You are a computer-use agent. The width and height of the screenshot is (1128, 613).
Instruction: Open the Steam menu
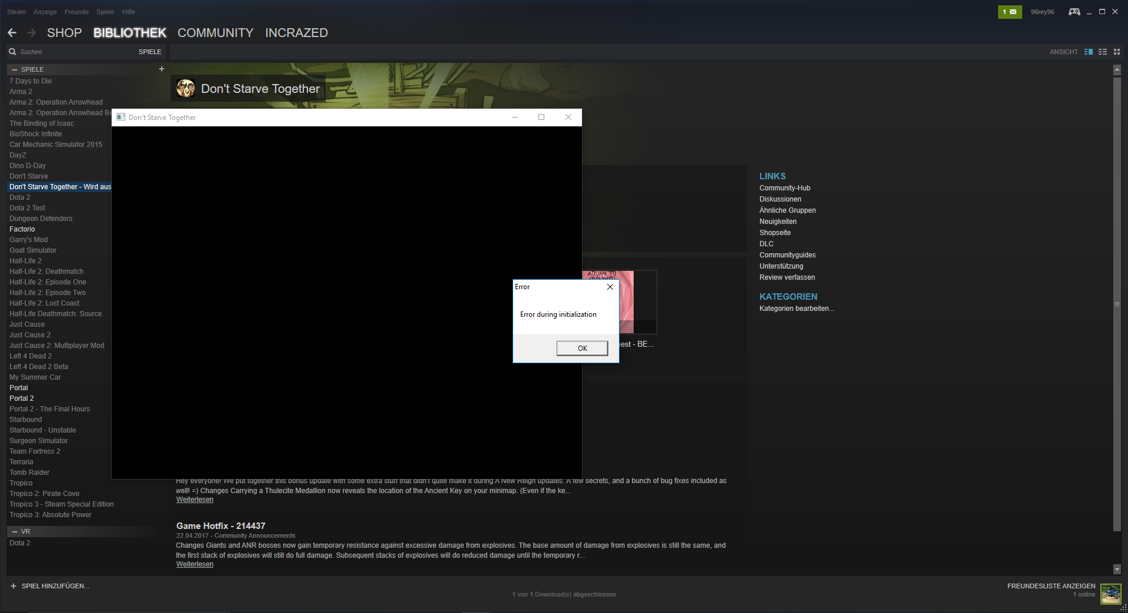pos(16,12)
